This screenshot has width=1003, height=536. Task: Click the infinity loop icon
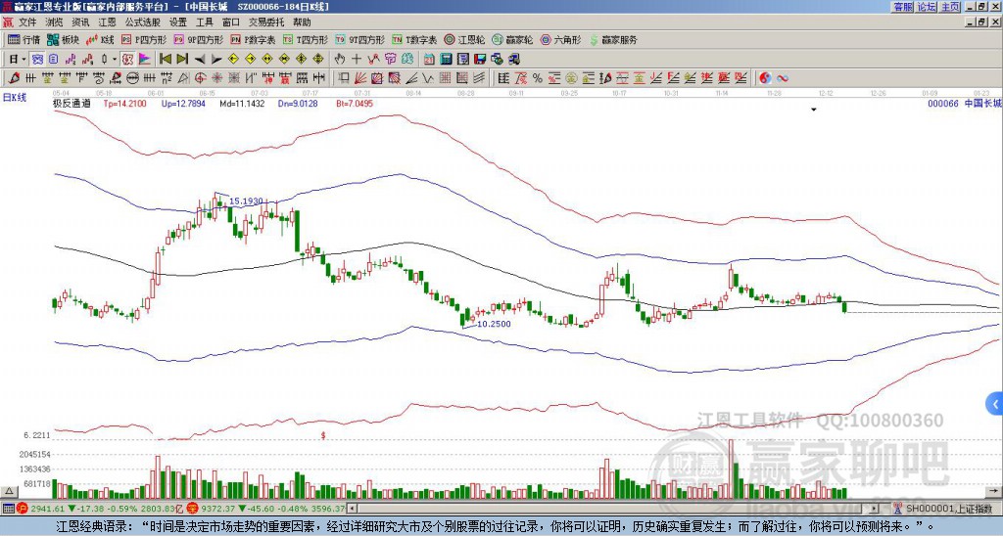pos(783,78)
